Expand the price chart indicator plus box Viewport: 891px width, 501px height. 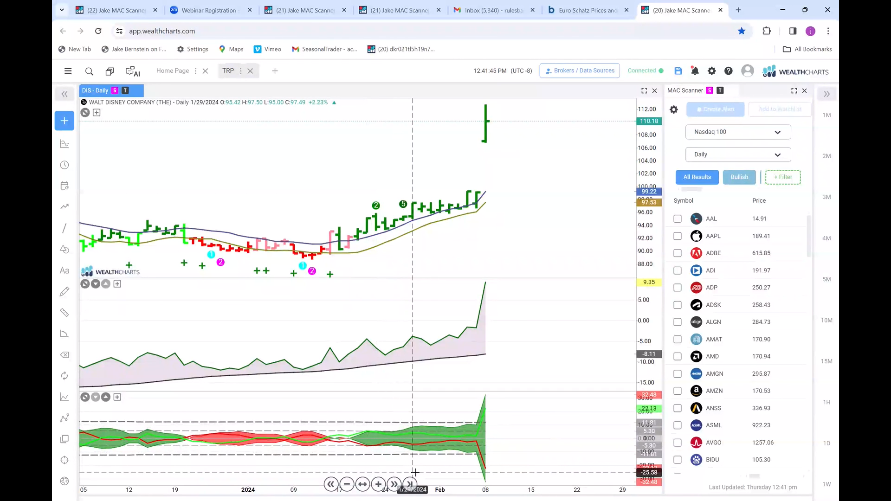pyautogui.click(x=97, y=113)
